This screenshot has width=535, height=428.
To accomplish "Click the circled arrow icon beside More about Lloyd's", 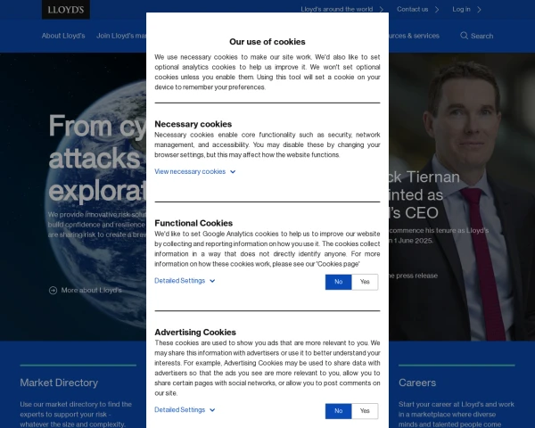I will (x=53, y=291).
